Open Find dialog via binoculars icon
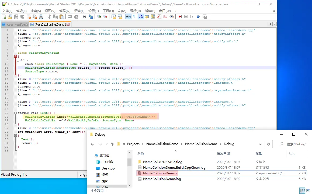 [85, 17]
